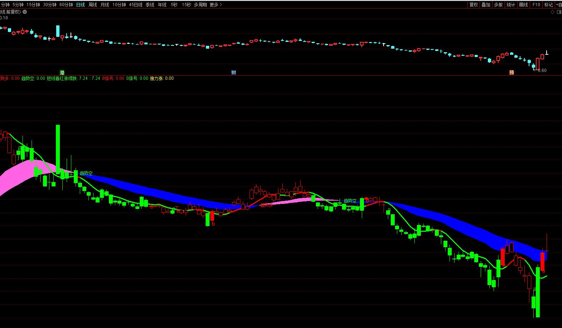The image size is (562, 328).
Task: Toggle 叠加 overlay comparison
Action: (x=486, y=5)
